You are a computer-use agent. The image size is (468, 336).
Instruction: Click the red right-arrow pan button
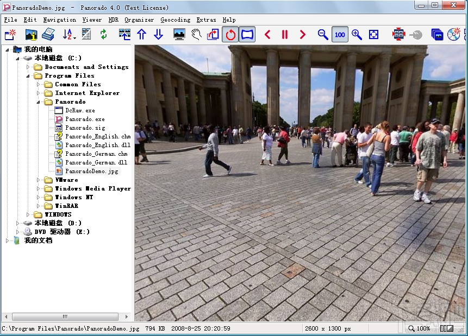[302, 35]
